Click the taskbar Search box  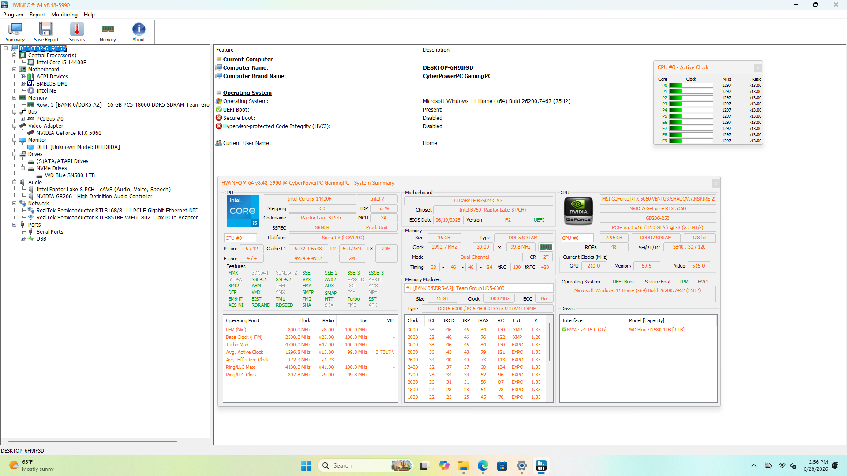tap(365, 465)
